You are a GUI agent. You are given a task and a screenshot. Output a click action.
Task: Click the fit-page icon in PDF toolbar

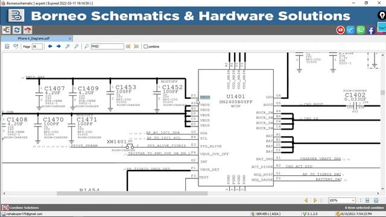pyautogui.click(x=7, y=46)
